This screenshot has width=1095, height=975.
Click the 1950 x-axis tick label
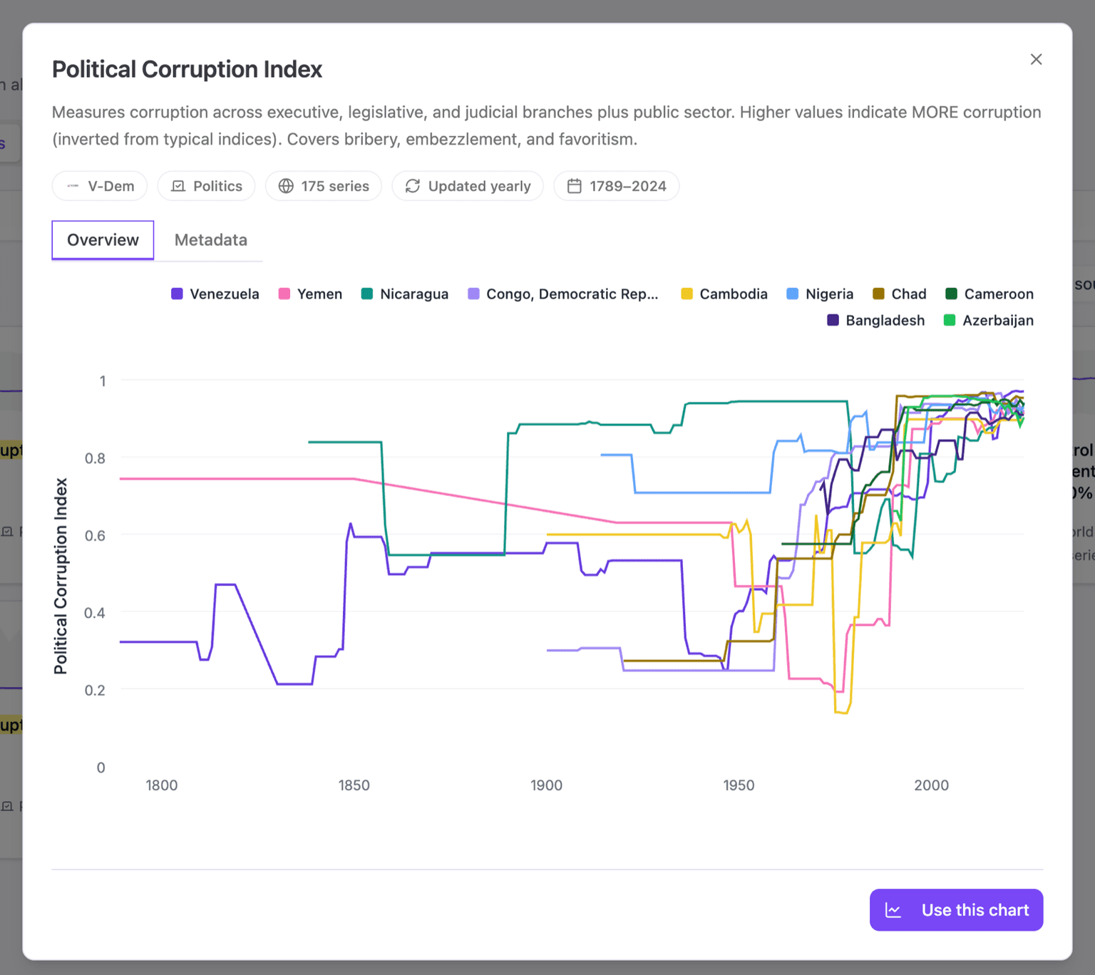tap(739, 785)
